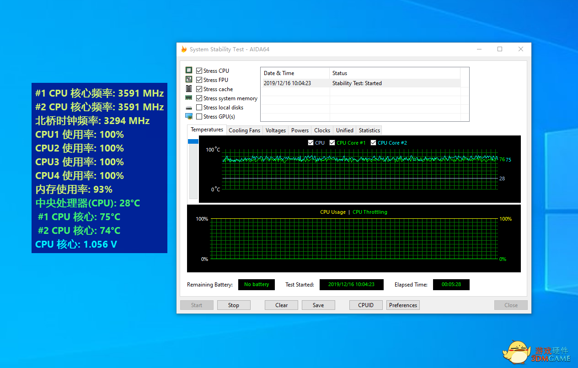Hide the CPU Core #2 temperature line
The image size is (578, 368).
click(x=374, y=143)
